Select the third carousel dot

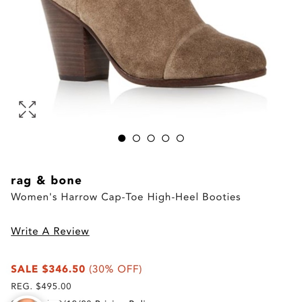coord(152,138)
